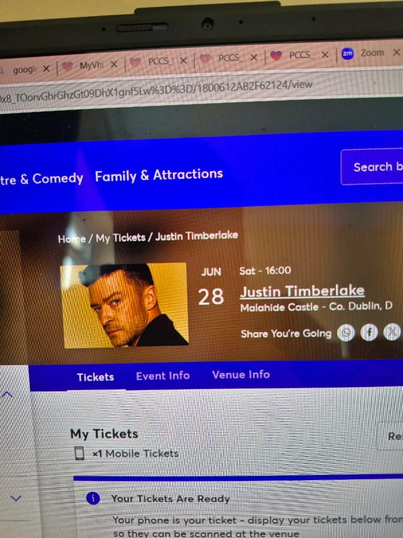
Task: Open the Justin Timberlake event link
Action: pyautogui.click(x=302, y=291)
